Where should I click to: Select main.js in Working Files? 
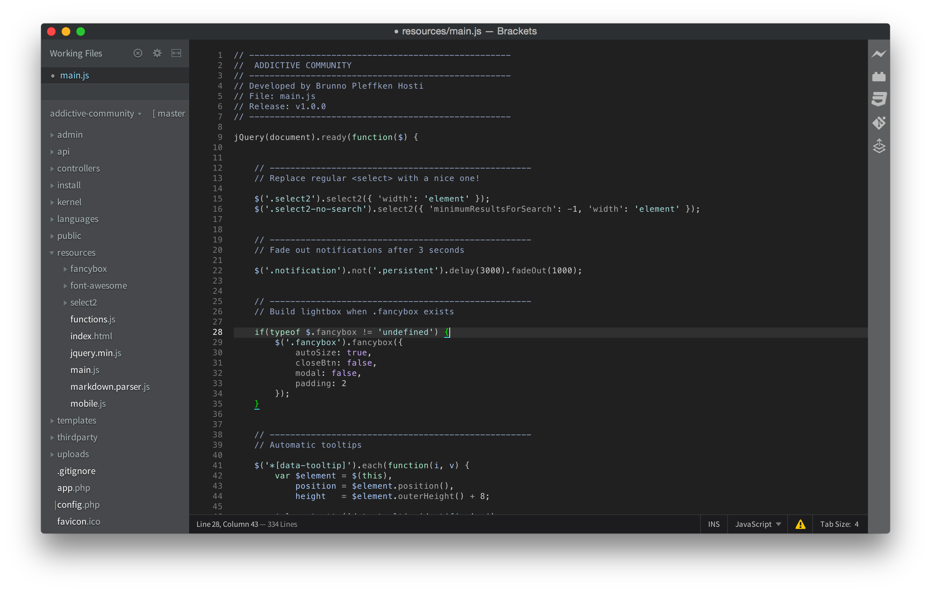click(74, 76)
